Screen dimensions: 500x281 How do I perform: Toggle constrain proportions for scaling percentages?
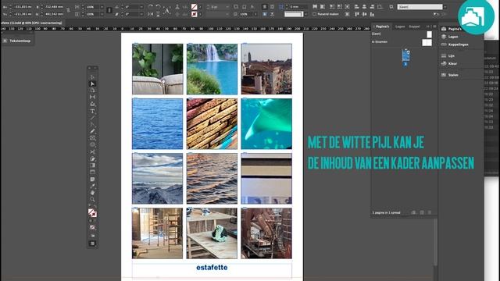point(109,10)
